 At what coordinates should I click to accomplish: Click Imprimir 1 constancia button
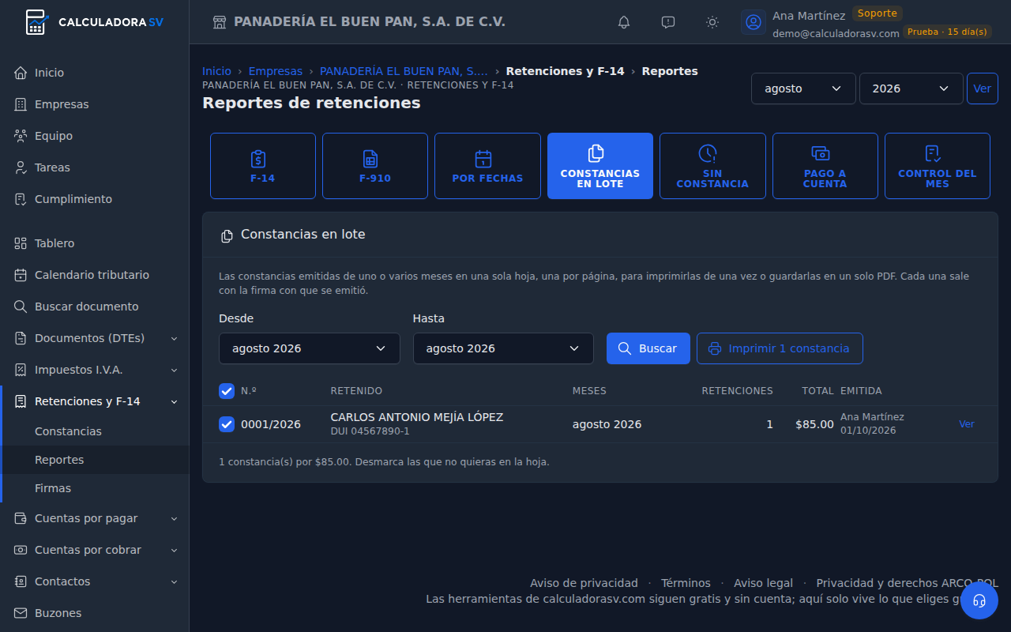(780, 348)
